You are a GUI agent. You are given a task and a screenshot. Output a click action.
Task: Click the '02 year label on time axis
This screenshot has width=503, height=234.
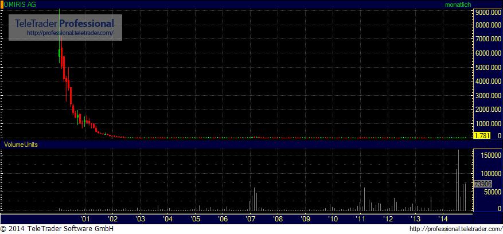coord(112,219)
